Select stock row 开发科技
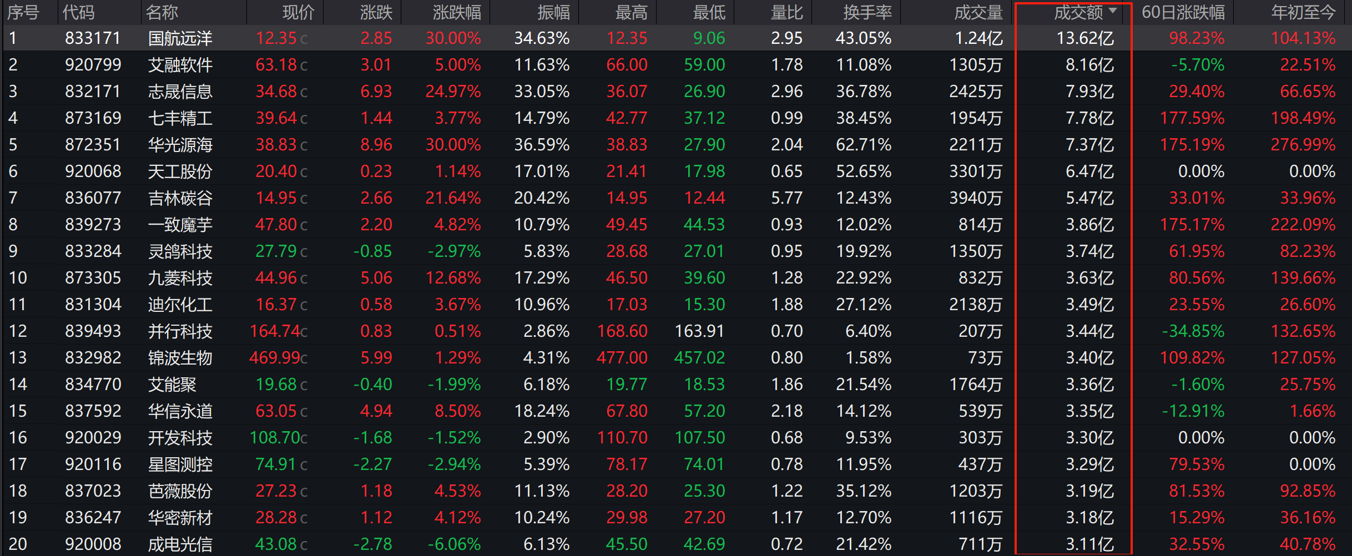Image resolution: width=1352 pixels, height=556 pixels. [676, 438]
